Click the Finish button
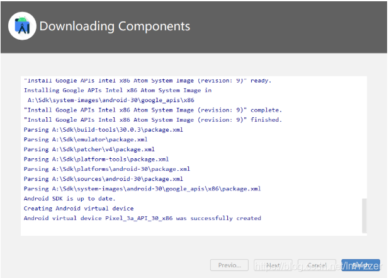The height and width of the screenshot is (278, 389). [x=360, y=265]
